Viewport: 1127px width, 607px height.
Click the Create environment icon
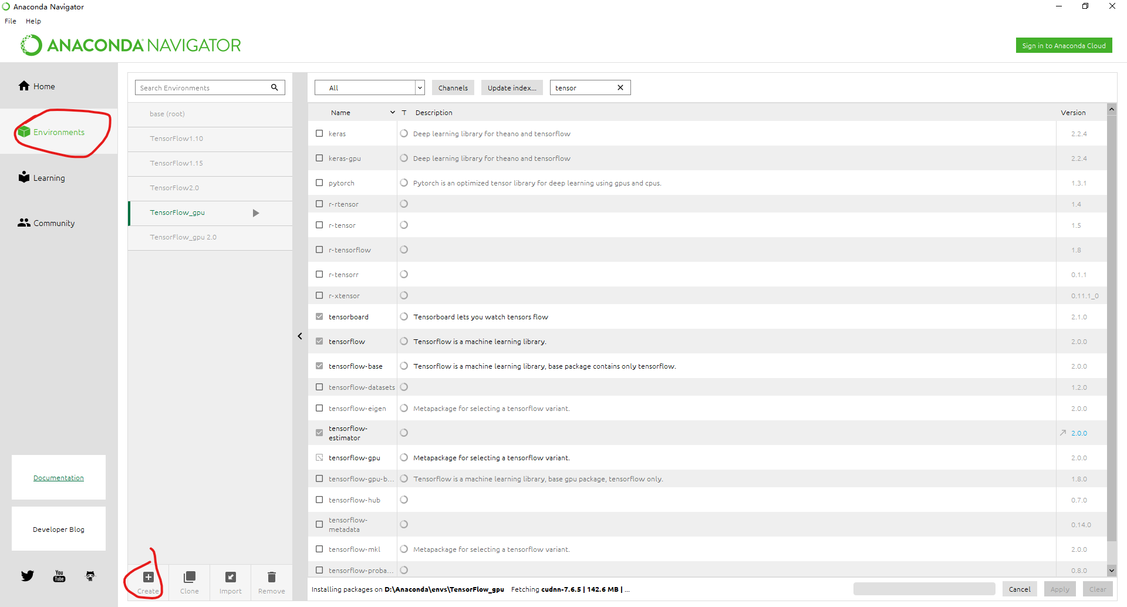click(x=149, y=577)
